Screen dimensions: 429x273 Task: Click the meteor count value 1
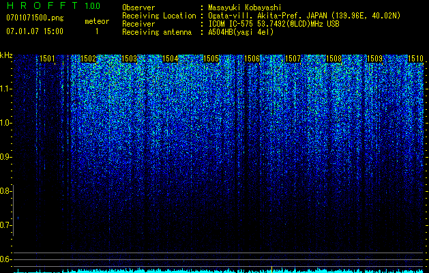[x=97, y=31]
